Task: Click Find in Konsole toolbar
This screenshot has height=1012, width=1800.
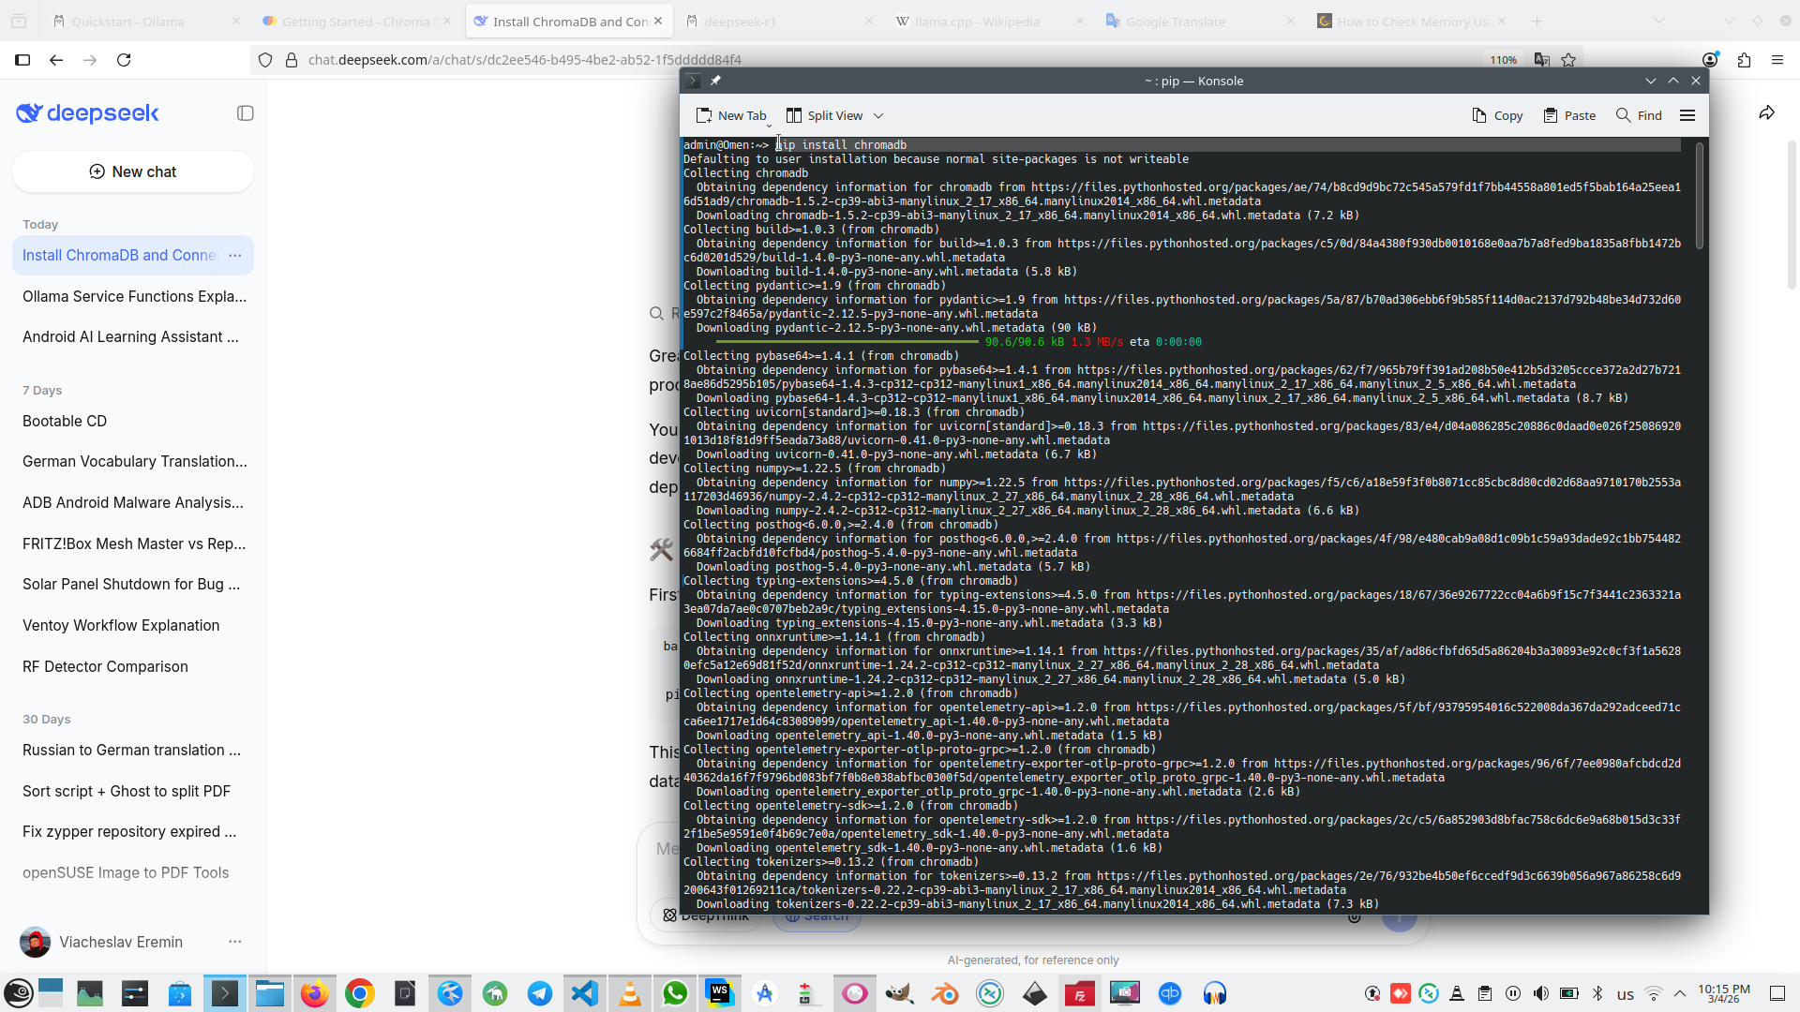Action: click(x=1639, y=115)
